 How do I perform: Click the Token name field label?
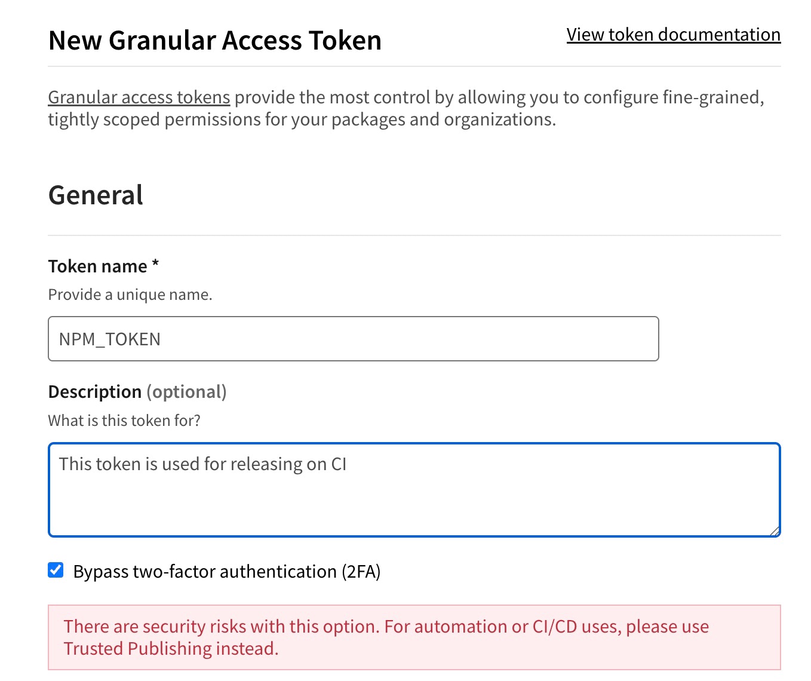click(97, 266)
